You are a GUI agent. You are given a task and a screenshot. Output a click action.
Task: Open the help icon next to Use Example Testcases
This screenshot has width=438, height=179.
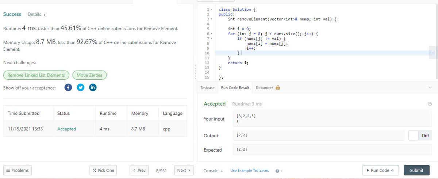278,171
